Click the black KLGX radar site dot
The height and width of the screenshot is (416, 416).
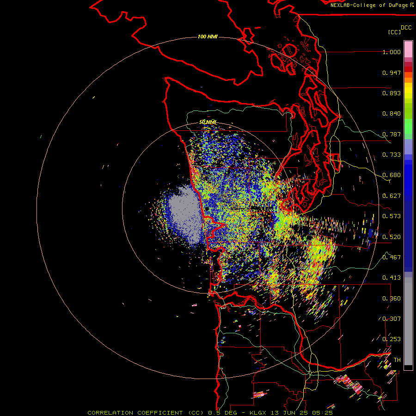pyautogui.click(x=207, y=209)
